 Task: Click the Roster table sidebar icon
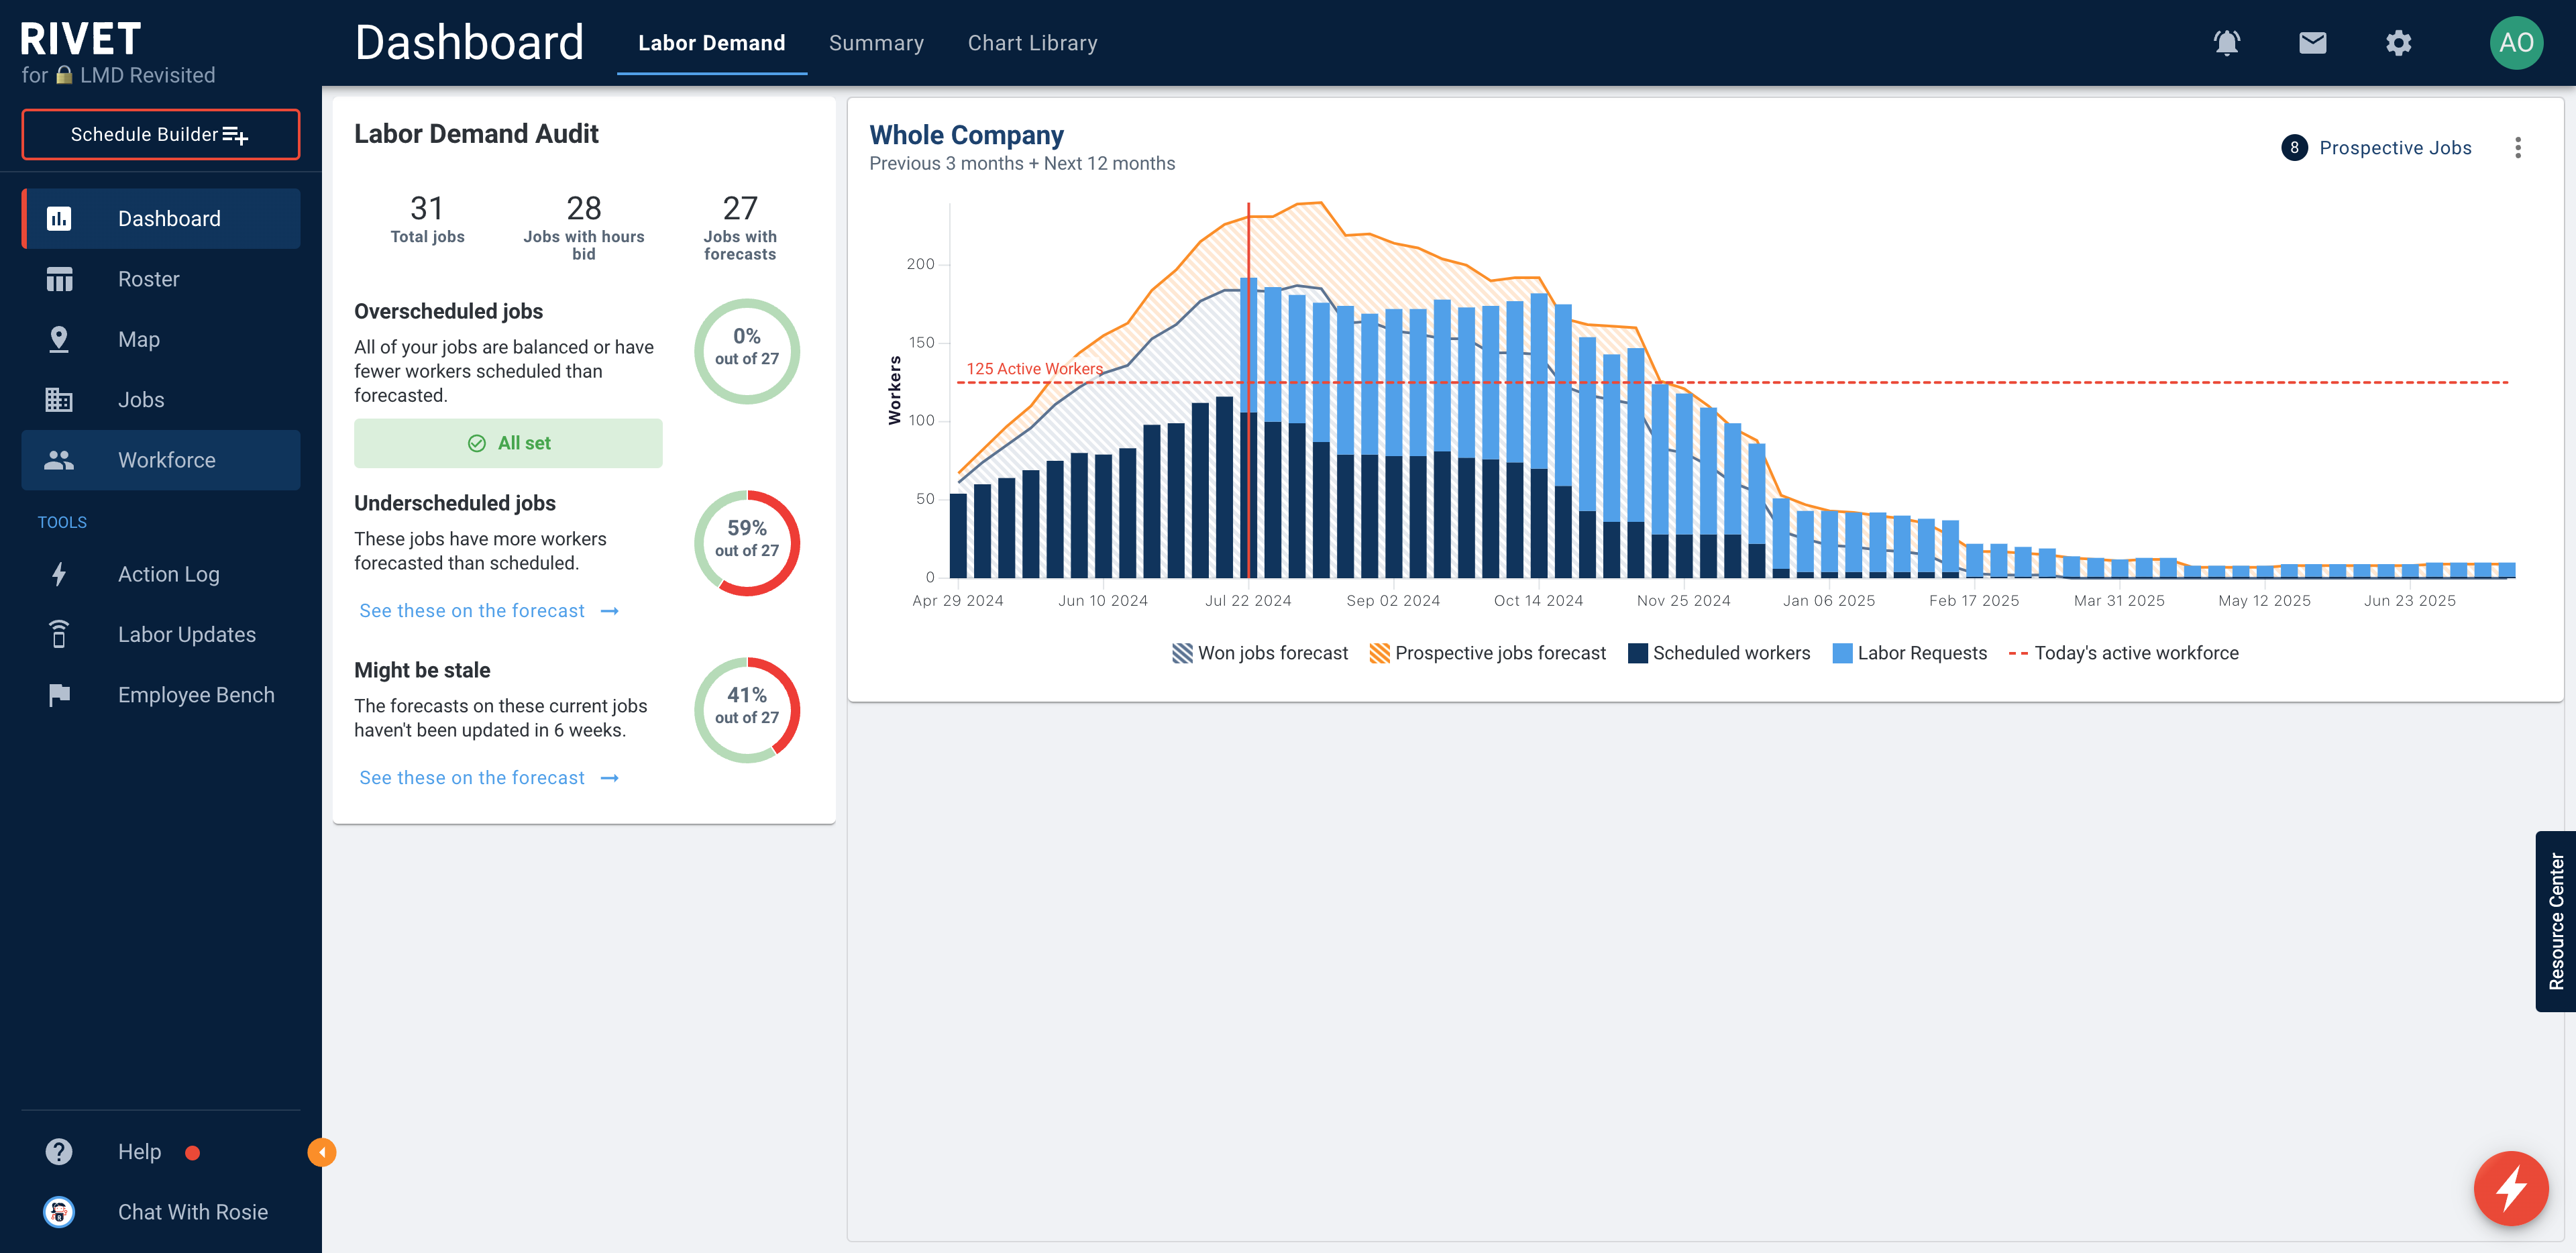tap(59, 279)
